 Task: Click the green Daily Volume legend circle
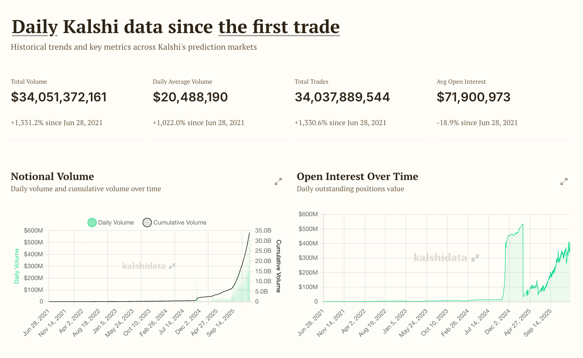click(92, 223)
